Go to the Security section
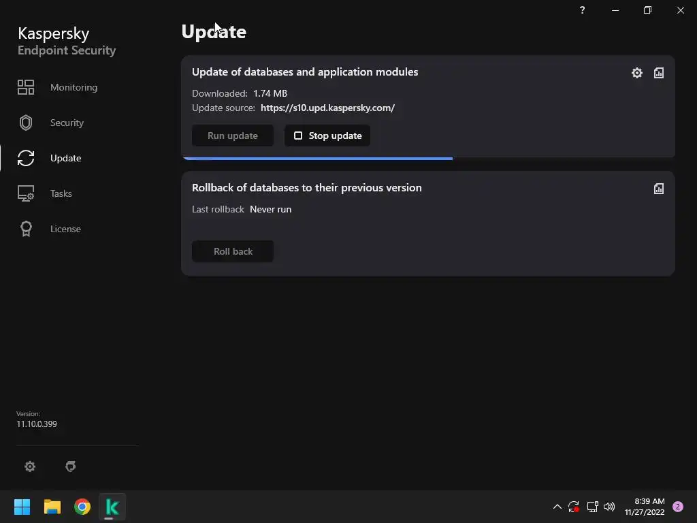This screenshot has width=697, height=523. [67, 123]
